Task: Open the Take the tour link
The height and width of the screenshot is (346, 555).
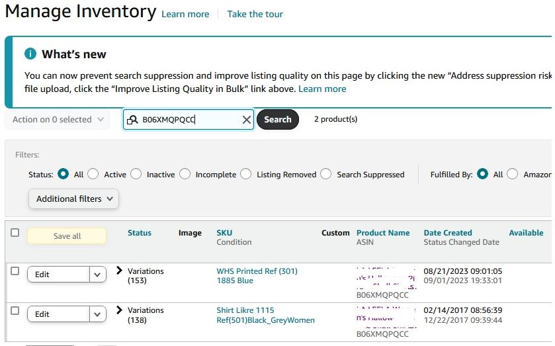Action: 255,14
